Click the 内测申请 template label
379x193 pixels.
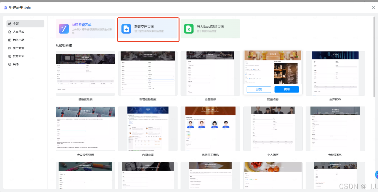[148, 155]
